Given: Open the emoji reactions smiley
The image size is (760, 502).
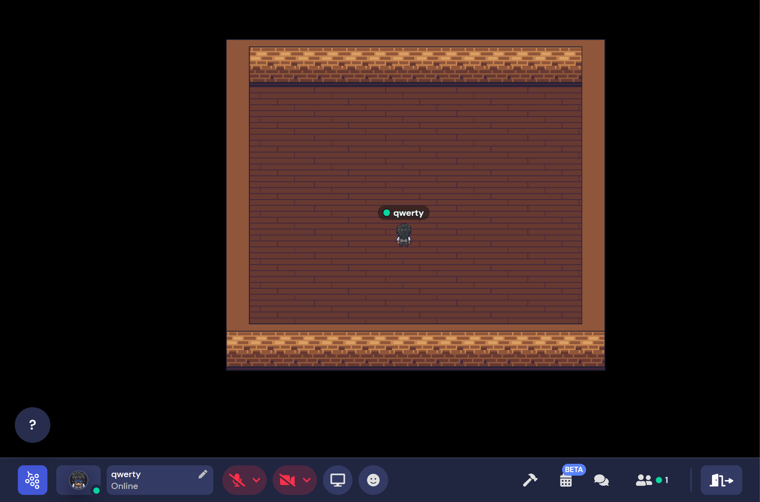Looking at the screenshot, I should coord(373,480).
